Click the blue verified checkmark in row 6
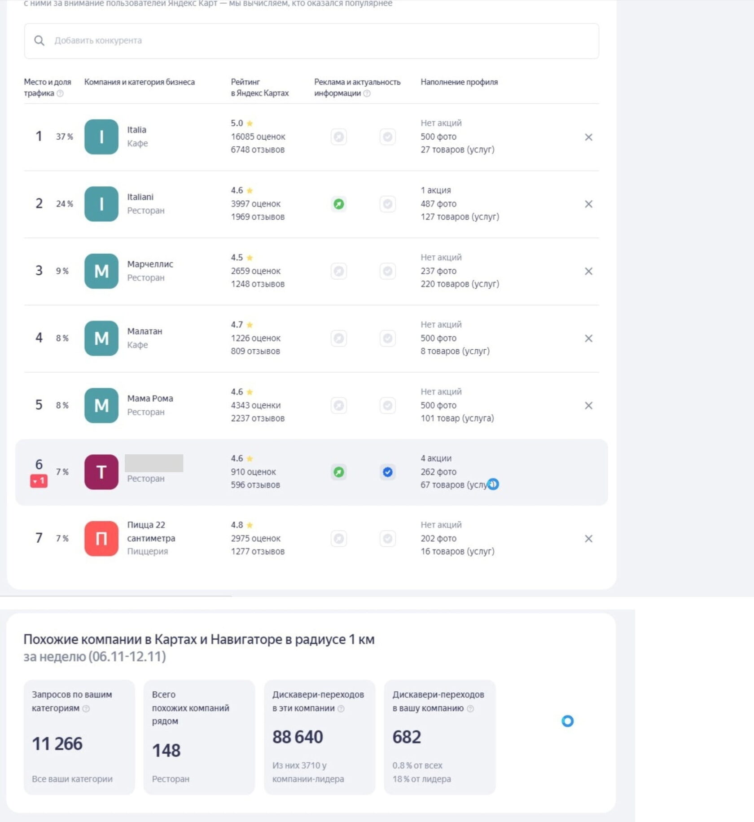754x822 pixels. click(x=387, y=472)
